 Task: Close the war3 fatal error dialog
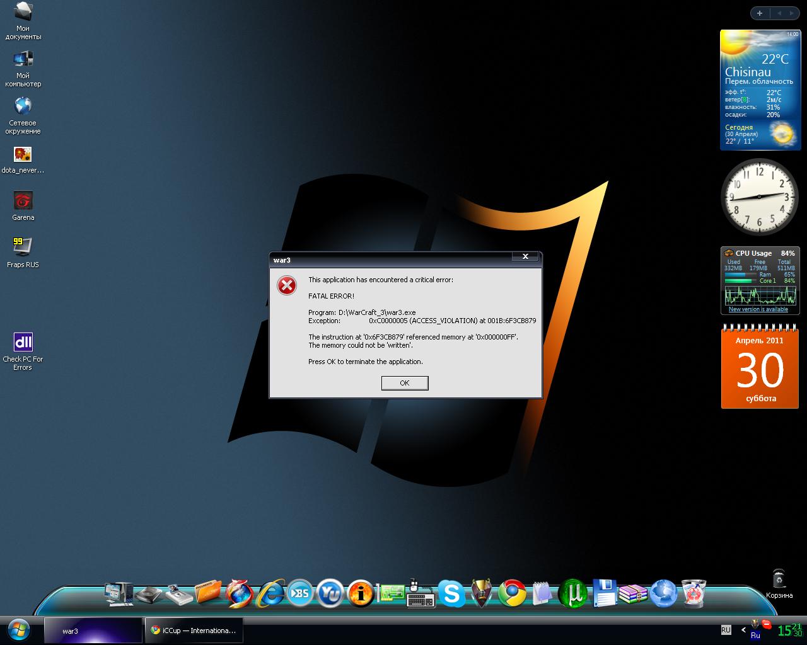[x=525, y=256]
